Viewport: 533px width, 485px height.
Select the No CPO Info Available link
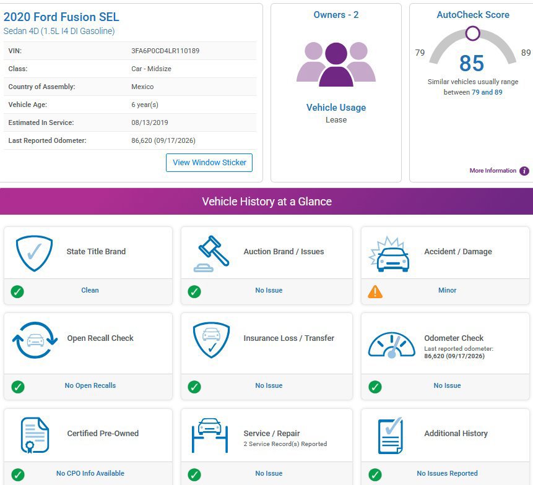point(90,473)
